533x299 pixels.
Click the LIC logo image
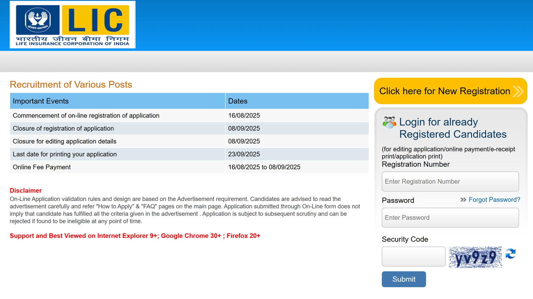(72, 24)
